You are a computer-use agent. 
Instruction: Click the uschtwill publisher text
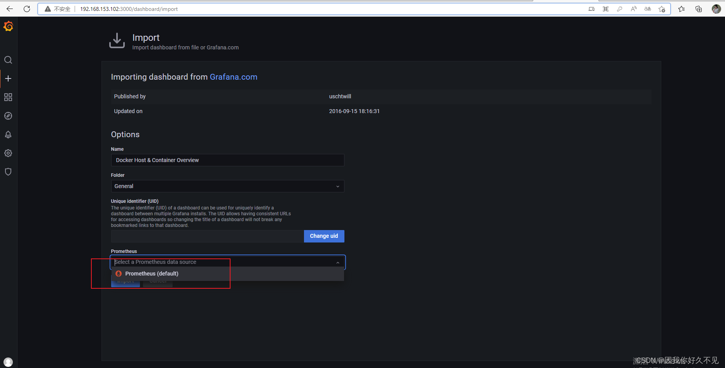340,96
